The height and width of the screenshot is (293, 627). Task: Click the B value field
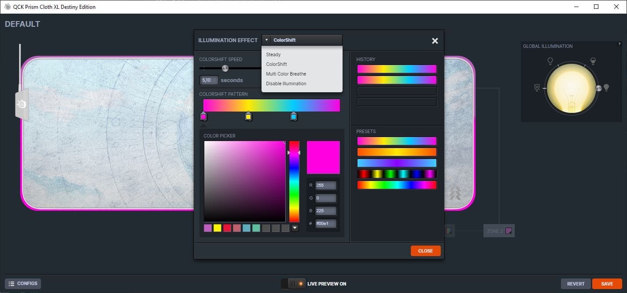[326, 211]
